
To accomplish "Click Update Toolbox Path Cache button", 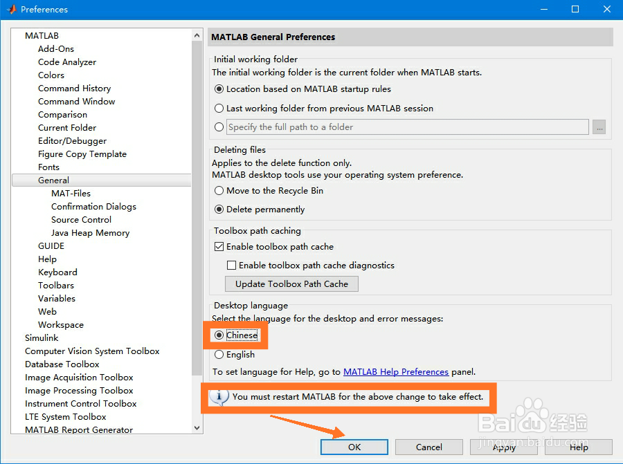I will click(x=291, y=284).
